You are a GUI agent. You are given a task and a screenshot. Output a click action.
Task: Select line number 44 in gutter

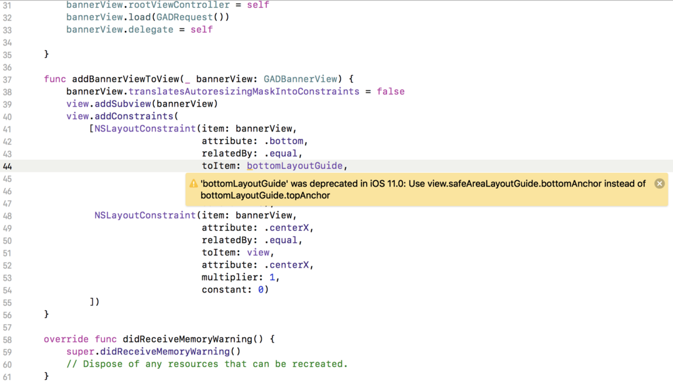[x=7, y=166]
